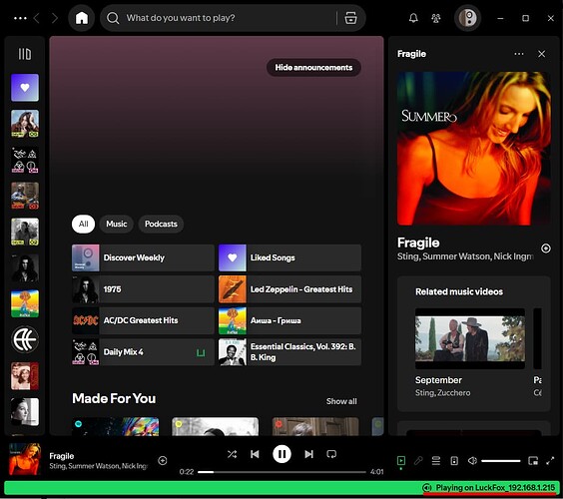Image resolution: width=563 pixels, height=499 pixels.
Task: Click Show all for Made For You
Action: tap(341, 401)
